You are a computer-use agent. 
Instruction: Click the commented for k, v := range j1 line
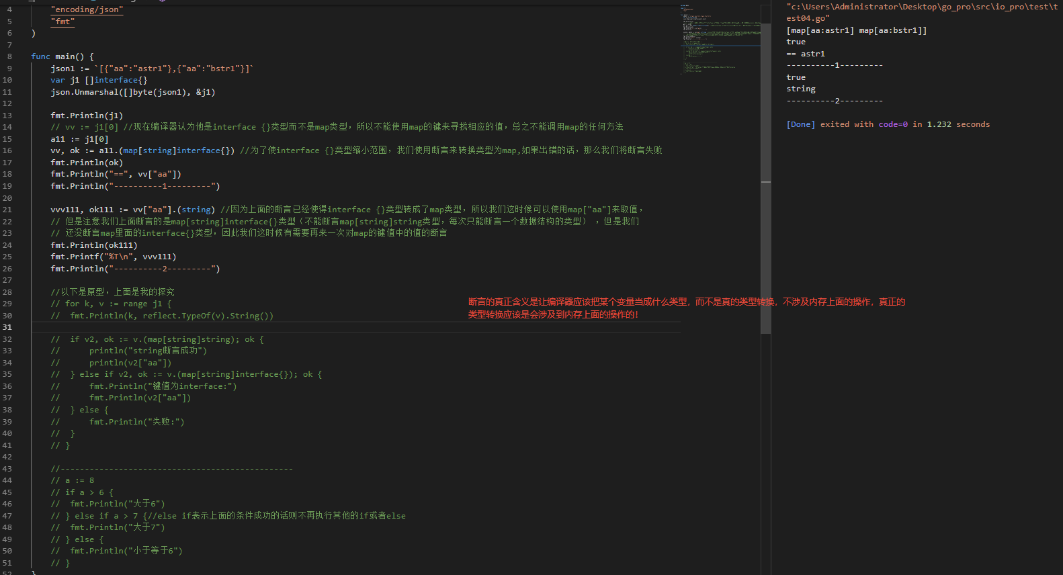(x=111, y=304)
